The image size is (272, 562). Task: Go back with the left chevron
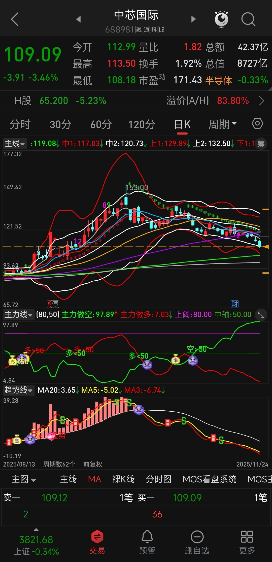(15, 19)
